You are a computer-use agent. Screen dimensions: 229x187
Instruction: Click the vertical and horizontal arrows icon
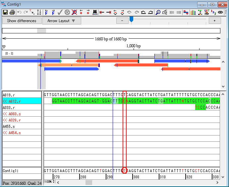(39, 12)
